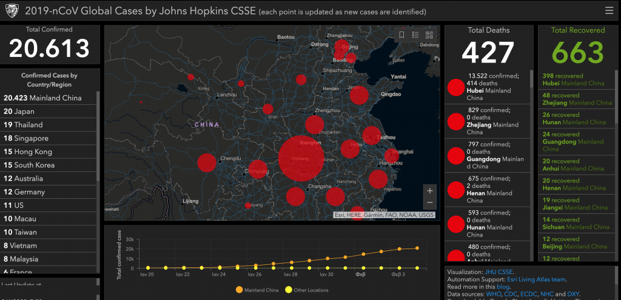Show the map legend list

pos(415,35)
